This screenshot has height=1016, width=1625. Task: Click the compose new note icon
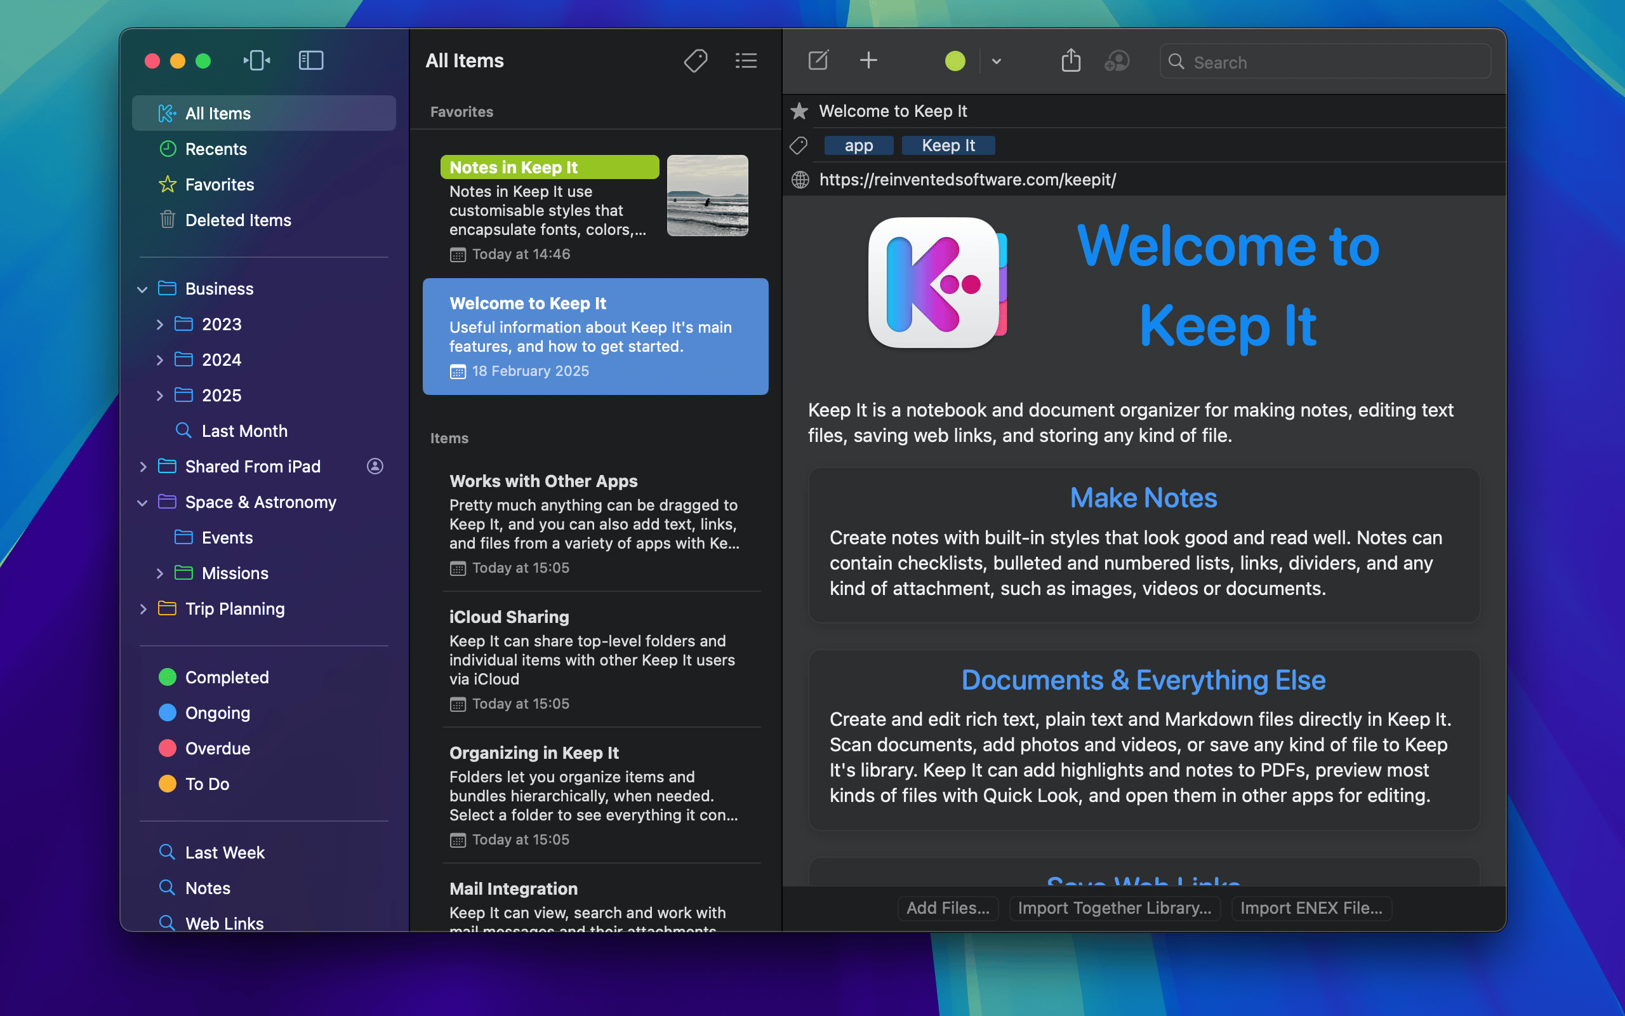[818, 60]
